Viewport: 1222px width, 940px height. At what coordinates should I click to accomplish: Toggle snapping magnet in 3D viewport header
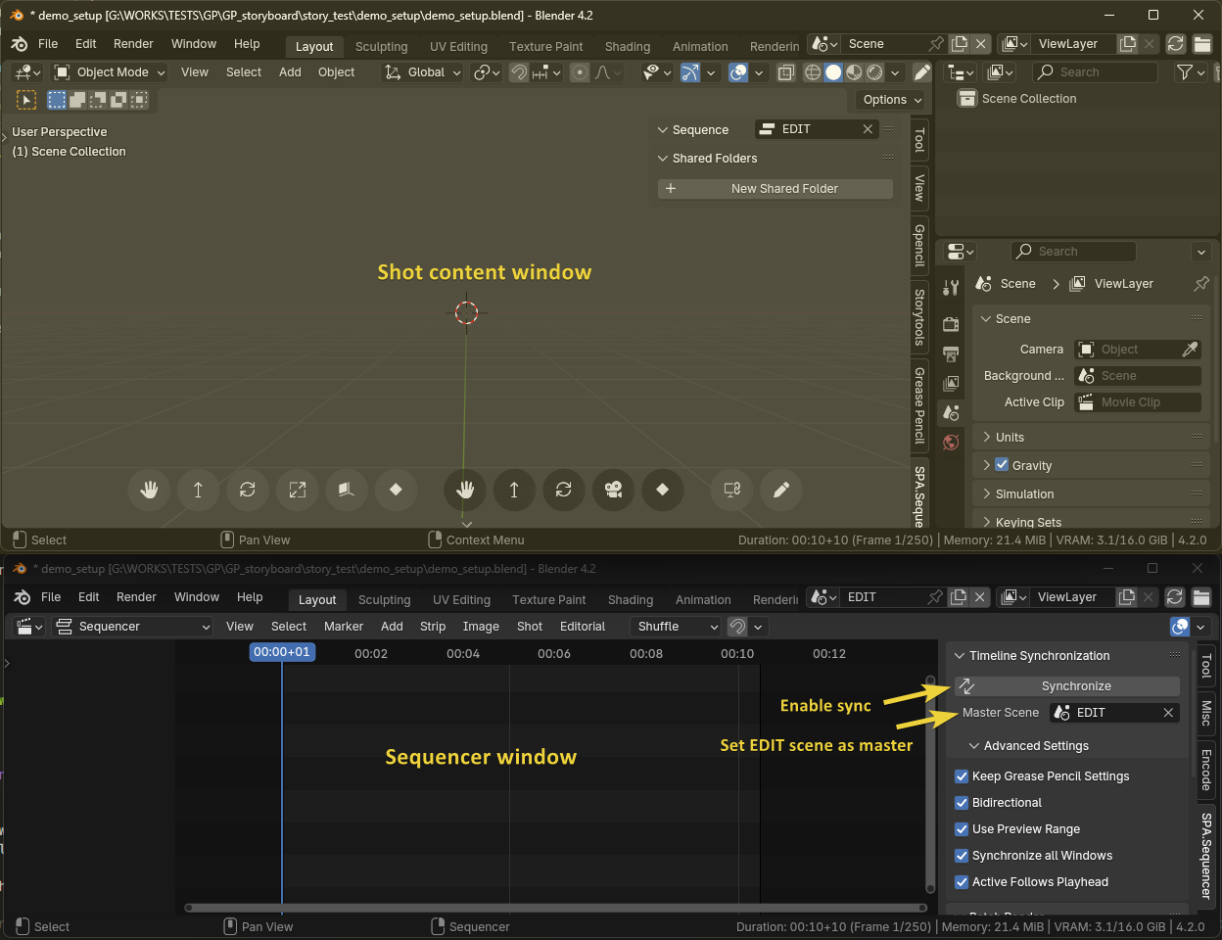[x=519, y=72]
